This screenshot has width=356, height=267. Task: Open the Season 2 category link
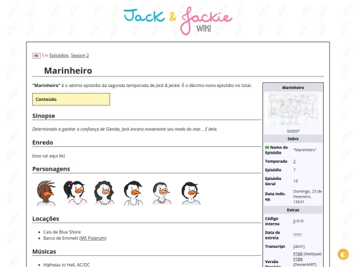coord(80,55)
